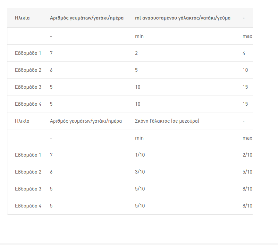This screenshot has height=252, width=278.
Task: Select the 3/10 min value
Action: 140,172
